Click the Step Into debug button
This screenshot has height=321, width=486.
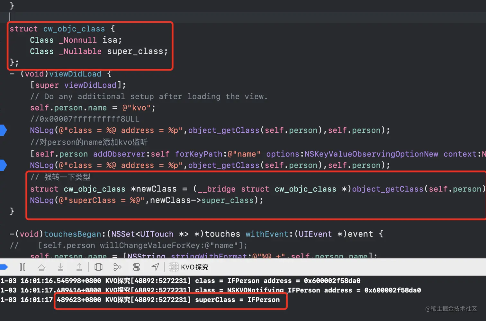point(60,267)
